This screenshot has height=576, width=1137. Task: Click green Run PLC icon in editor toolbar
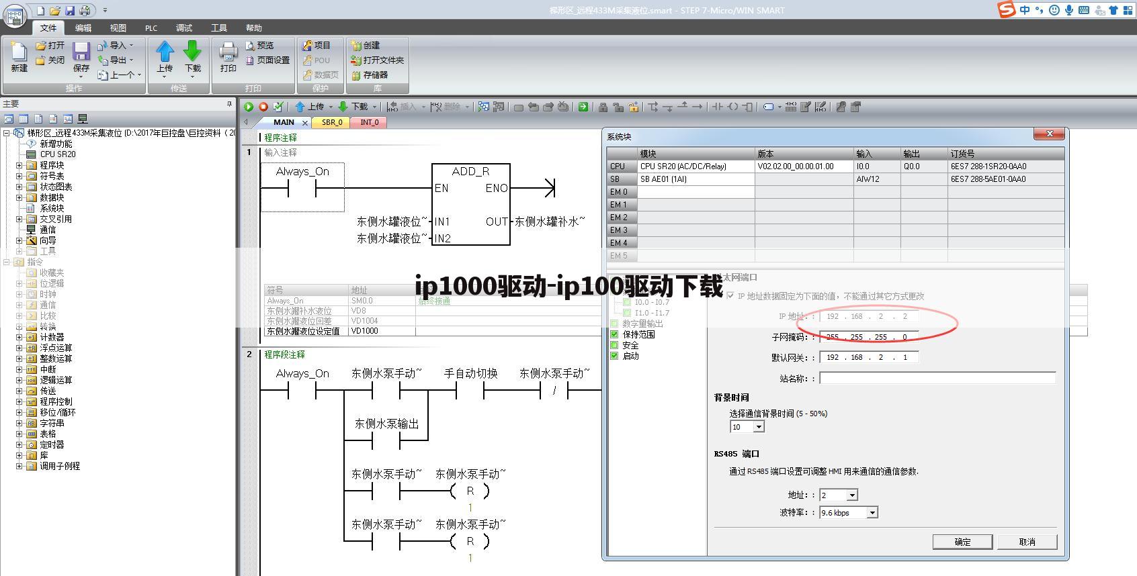click(249, 107)
